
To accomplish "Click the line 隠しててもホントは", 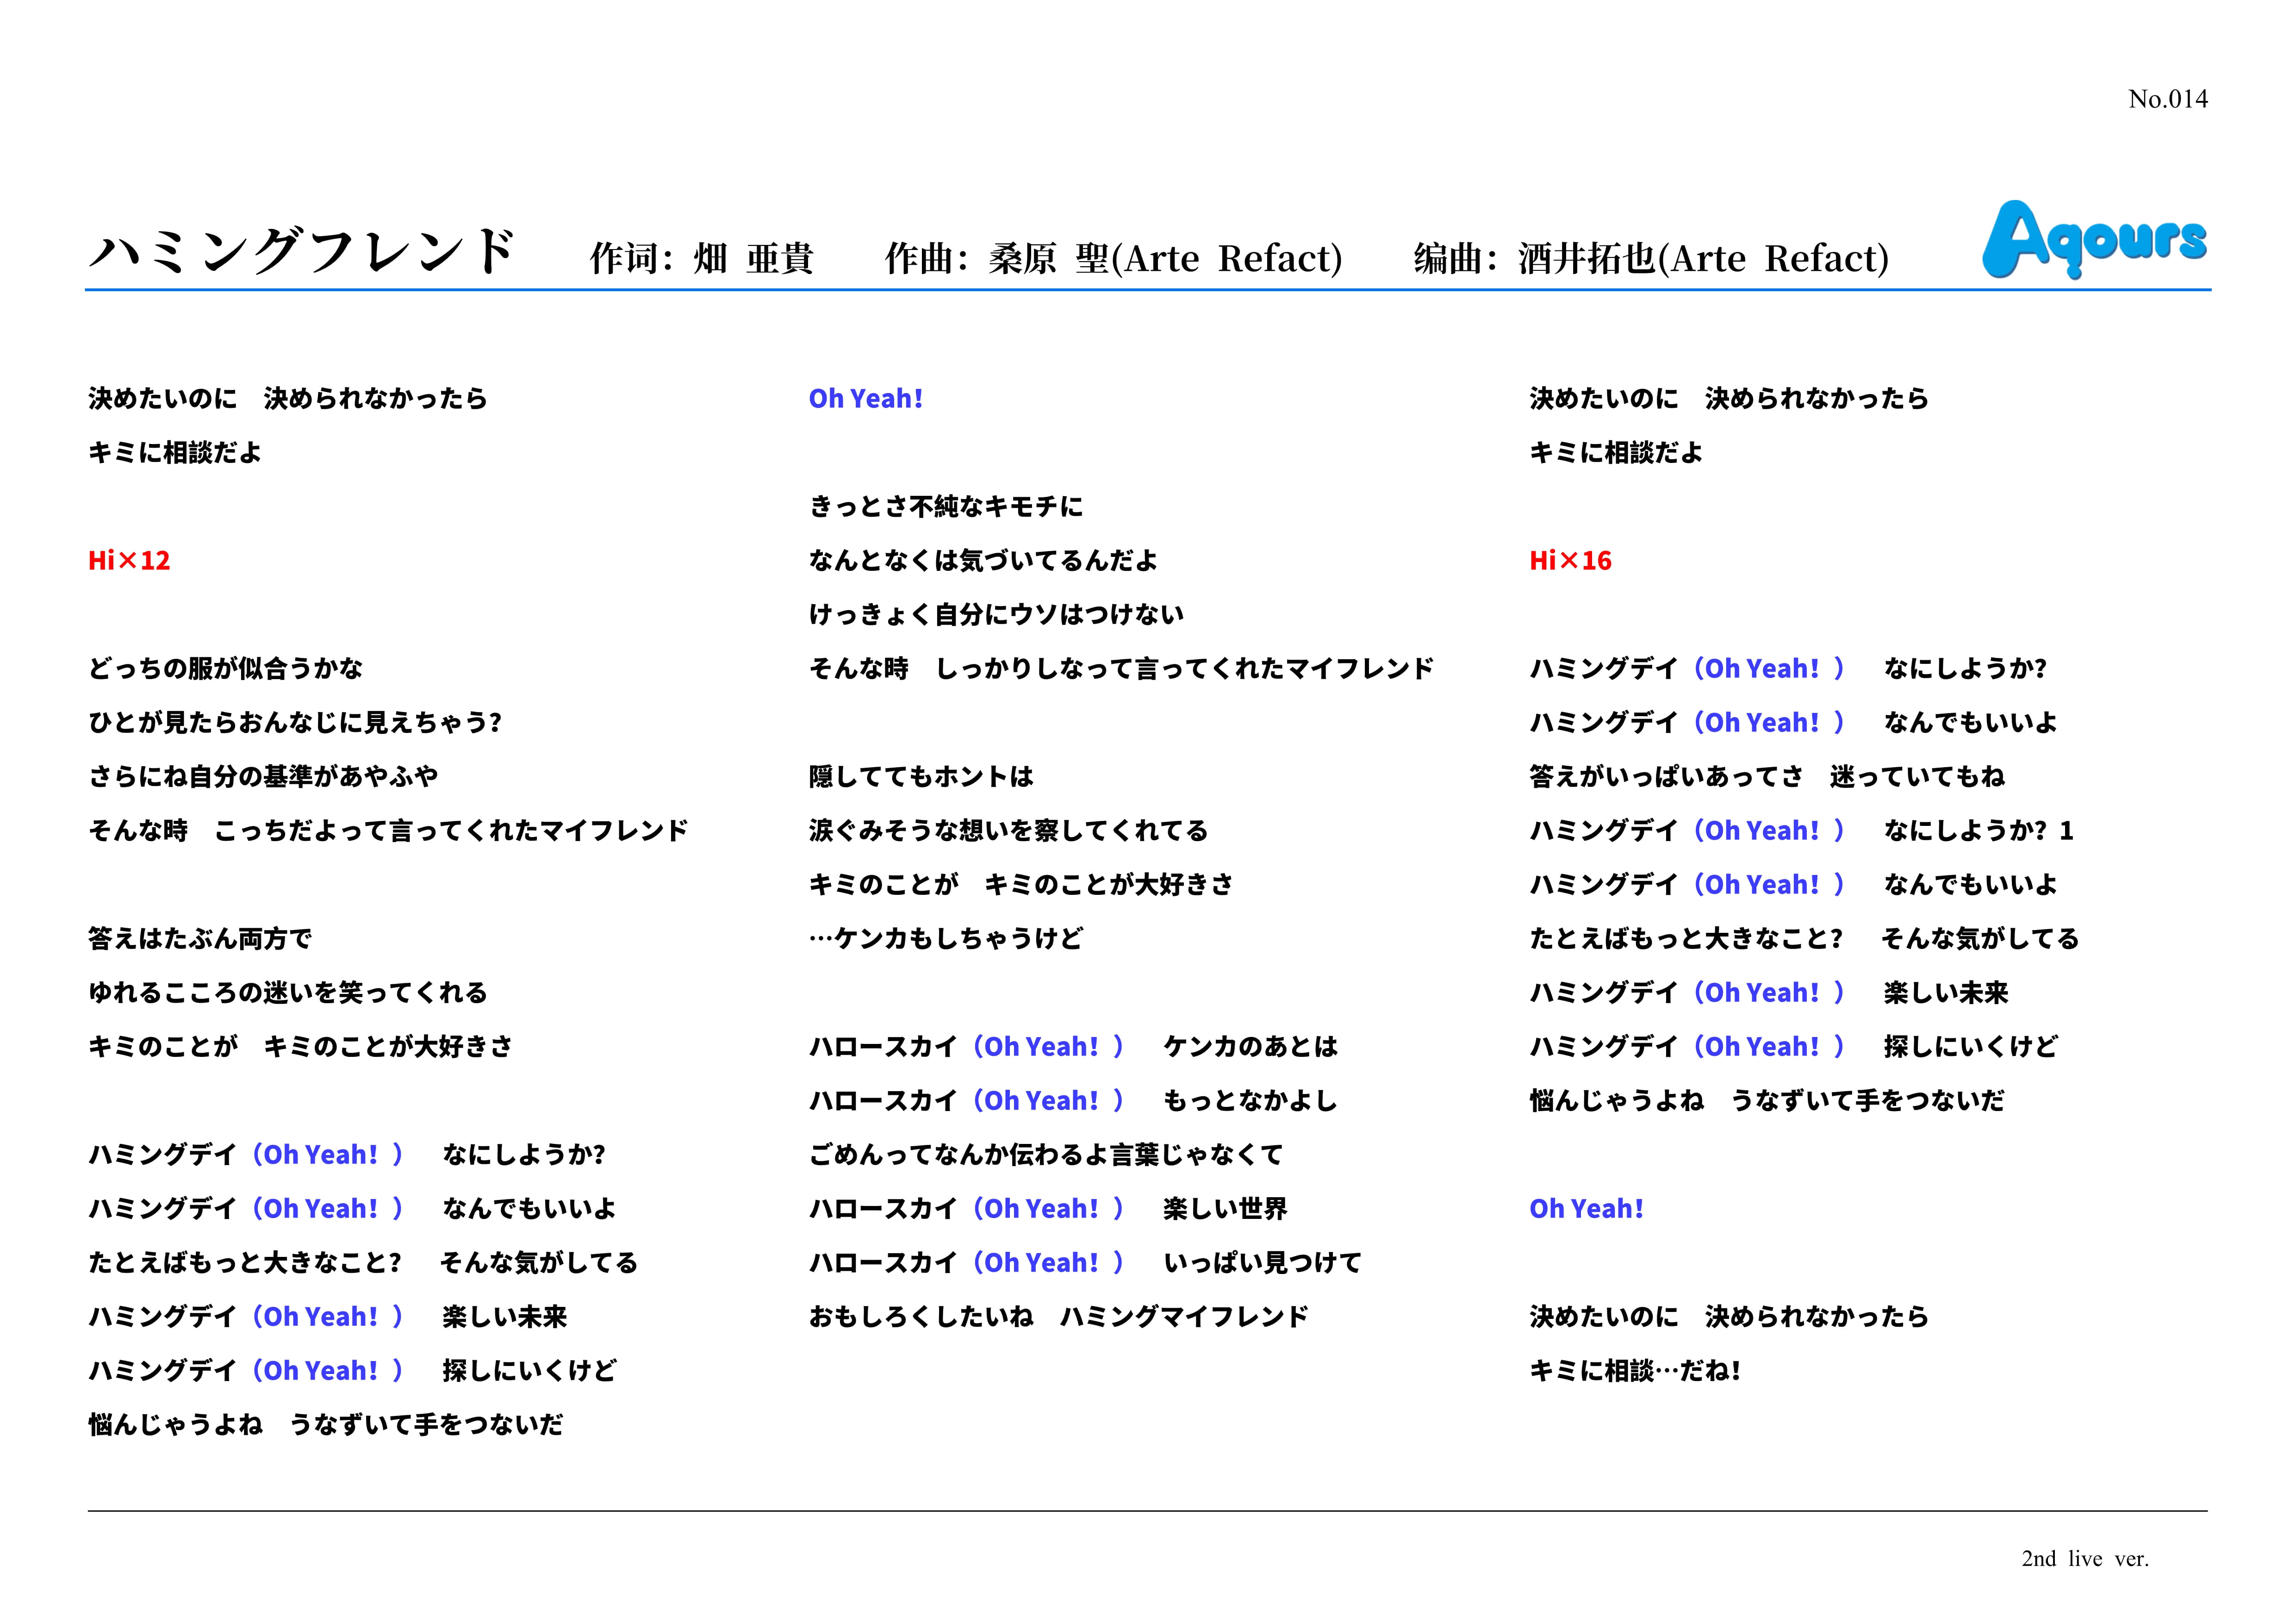I will click(x=921, y=776).
